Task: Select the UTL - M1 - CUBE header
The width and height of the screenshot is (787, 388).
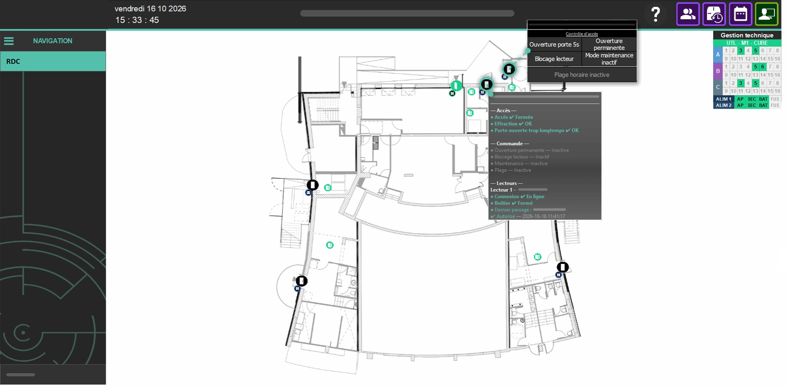Action: coord(747,43)
